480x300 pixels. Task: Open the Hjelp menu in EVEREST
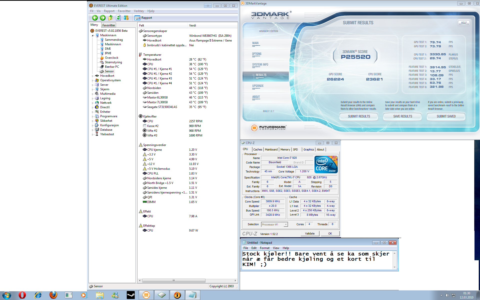click(x=151, y=11)
